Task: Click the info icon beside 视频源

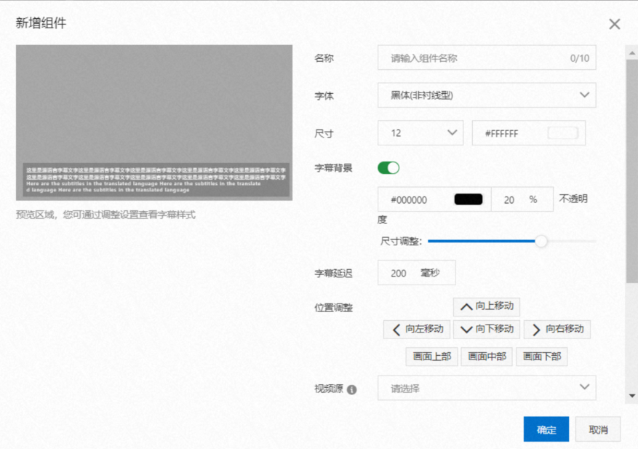Action: coord(351,387)
